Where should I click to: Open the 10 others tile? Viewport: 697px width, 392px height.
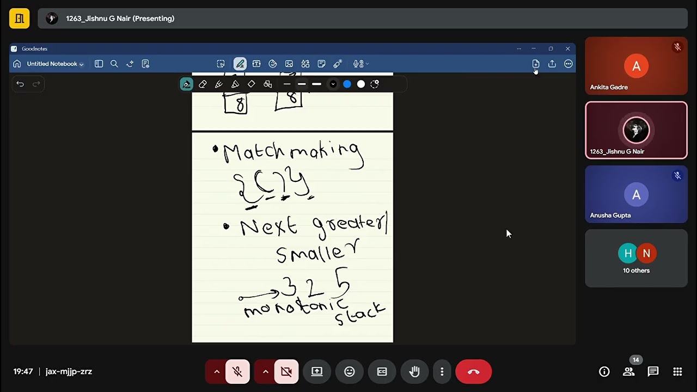636,258
